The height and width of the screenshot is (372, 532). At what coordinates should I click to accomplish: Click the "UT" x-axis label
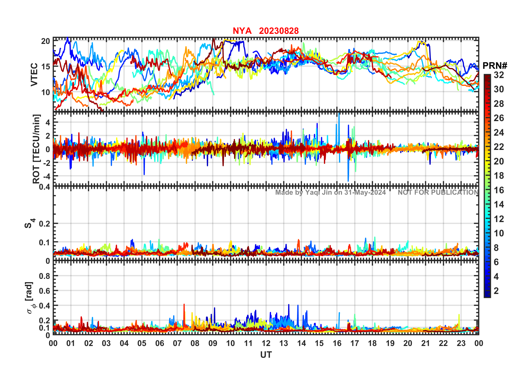(266, 355)
